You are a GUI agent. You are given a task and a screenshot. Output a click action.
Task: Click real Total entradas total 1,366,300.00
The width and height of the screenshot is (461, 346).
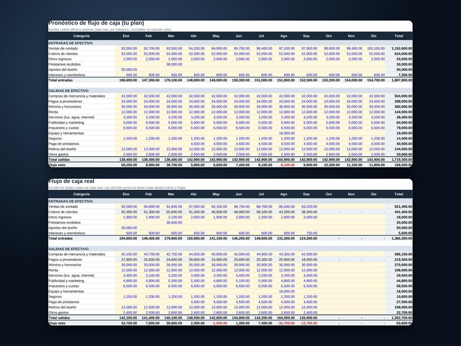[402, 239]
